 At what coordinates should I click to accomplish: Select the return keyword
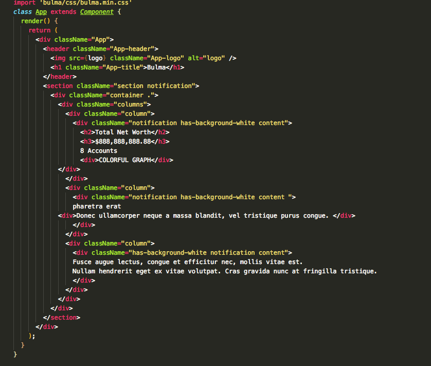tap(40, 30)
